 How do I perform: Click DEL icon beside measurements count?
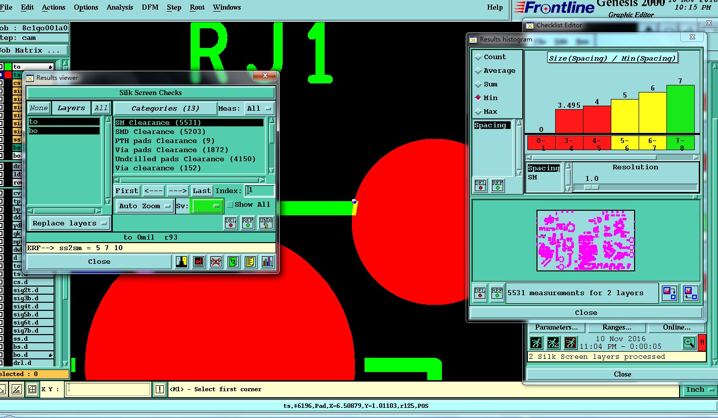[480, 293]
